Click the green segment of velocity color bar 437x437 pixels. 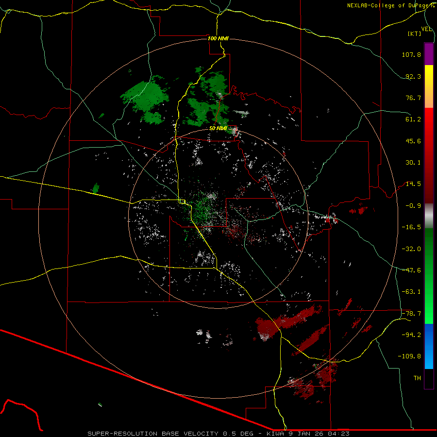pyautogui.click(x=429, y=276)
